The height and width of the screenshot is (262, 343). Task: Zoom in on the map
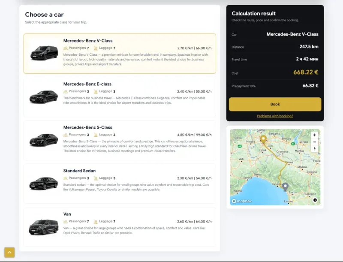(314, 135)
